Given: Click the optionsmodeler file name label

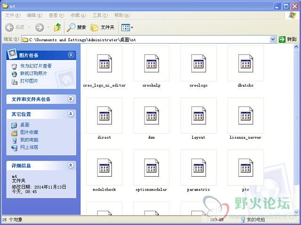Looking at the screenshot, I should [151, 189].
